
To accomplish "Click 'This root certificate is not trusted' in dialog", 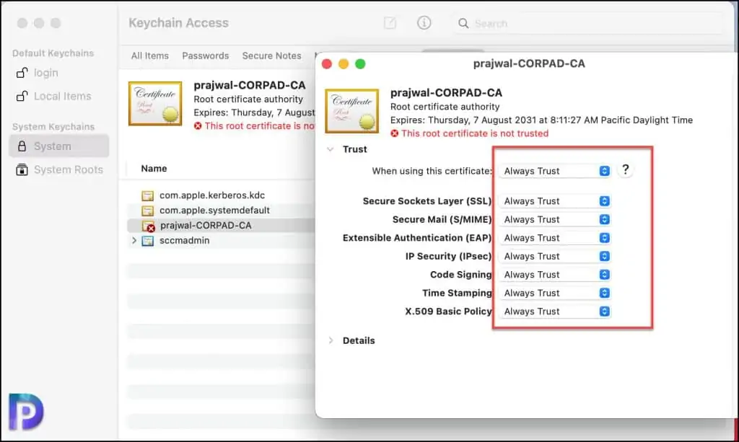I will (x=475, y=133).
